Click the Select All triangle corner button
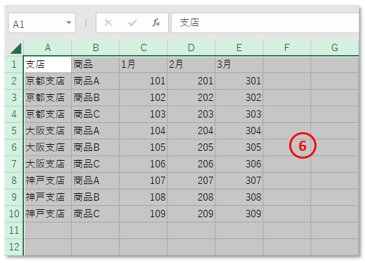This screenshot has width=365, height=263. click(x=15, y=48)
